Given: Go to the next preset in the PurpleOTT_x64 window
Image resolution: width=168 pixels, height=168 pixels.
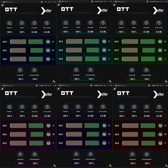Looking at the screenshot, I should click(x=106, y=85).
